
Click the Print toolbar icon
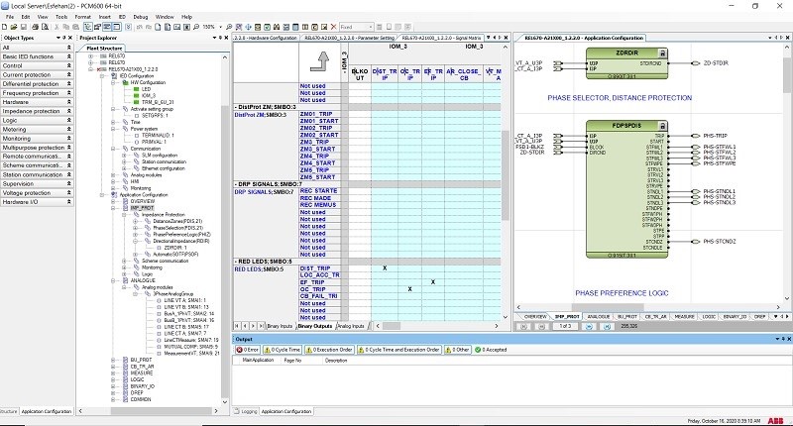(37, 27)
